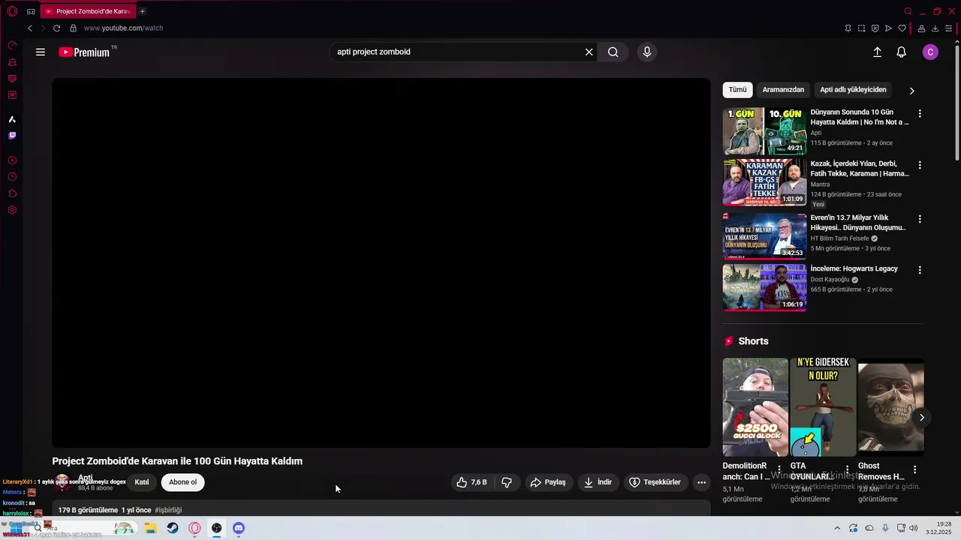Send thanks via Teşekkürler button

pyautogui.click(x=655, y=482)
